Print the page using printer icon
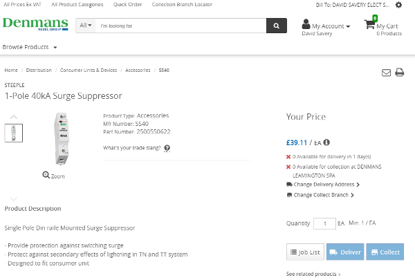 [399, 73]
